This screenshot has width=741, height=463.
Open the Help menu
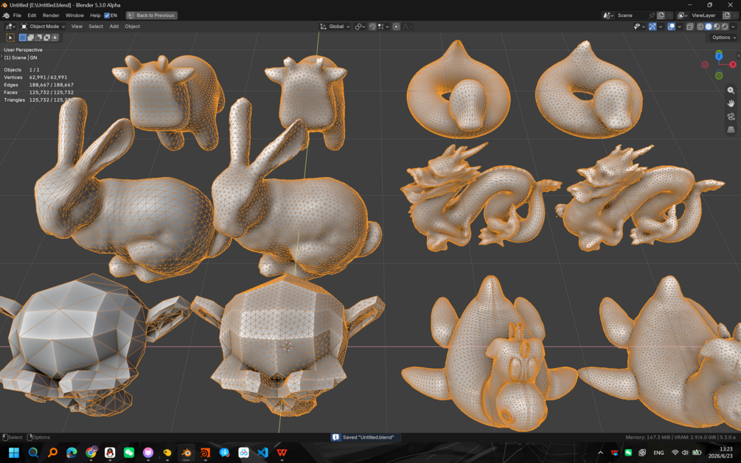(95, 15)
